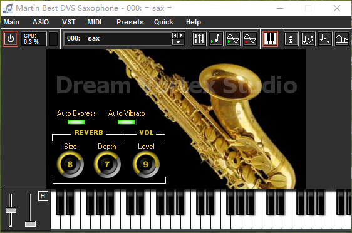Click the CPU usage display
The height and width of the screenshot is (233, 352).
34,39
